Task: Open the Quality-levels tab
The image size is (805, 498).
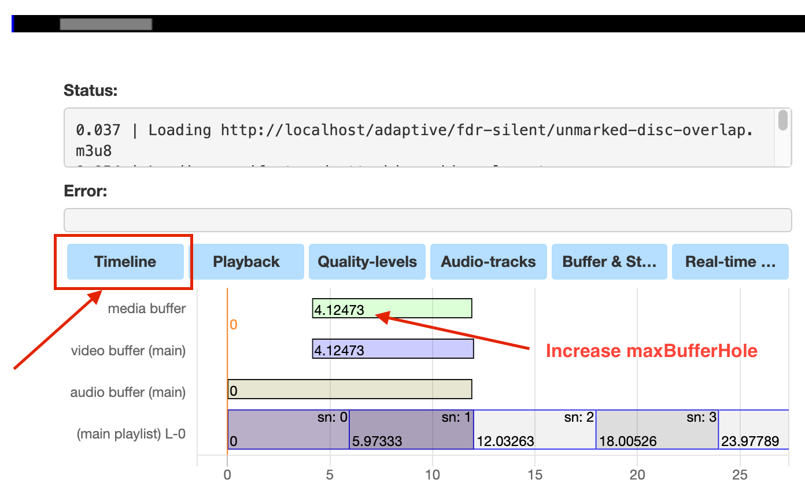Action: coord(367,261)
